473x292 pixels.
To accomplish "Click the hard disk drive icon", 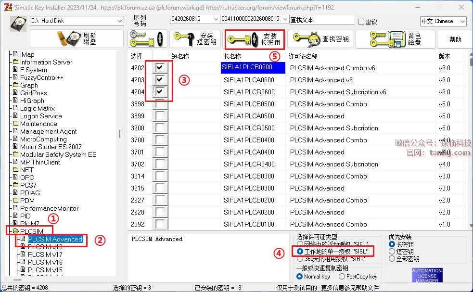I will point(18,24).
